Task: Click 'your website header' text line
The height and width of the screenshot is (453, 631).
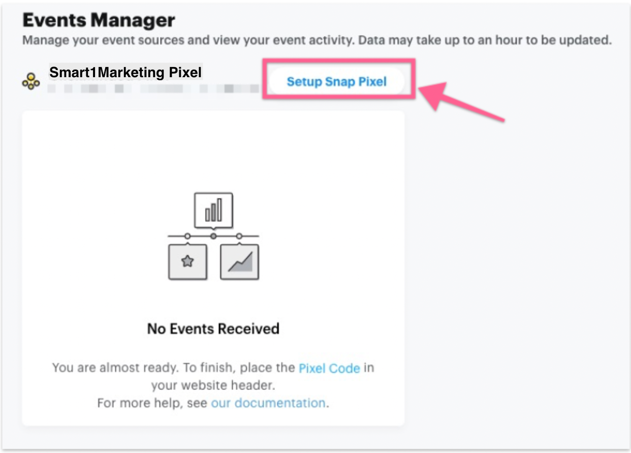Action: pyautogui.click(x=213, y=385)
